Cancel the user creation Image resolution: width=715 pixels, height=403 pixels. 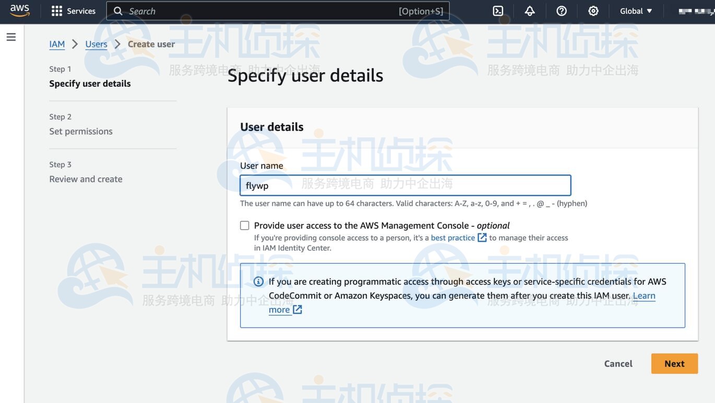click(618, 364)
